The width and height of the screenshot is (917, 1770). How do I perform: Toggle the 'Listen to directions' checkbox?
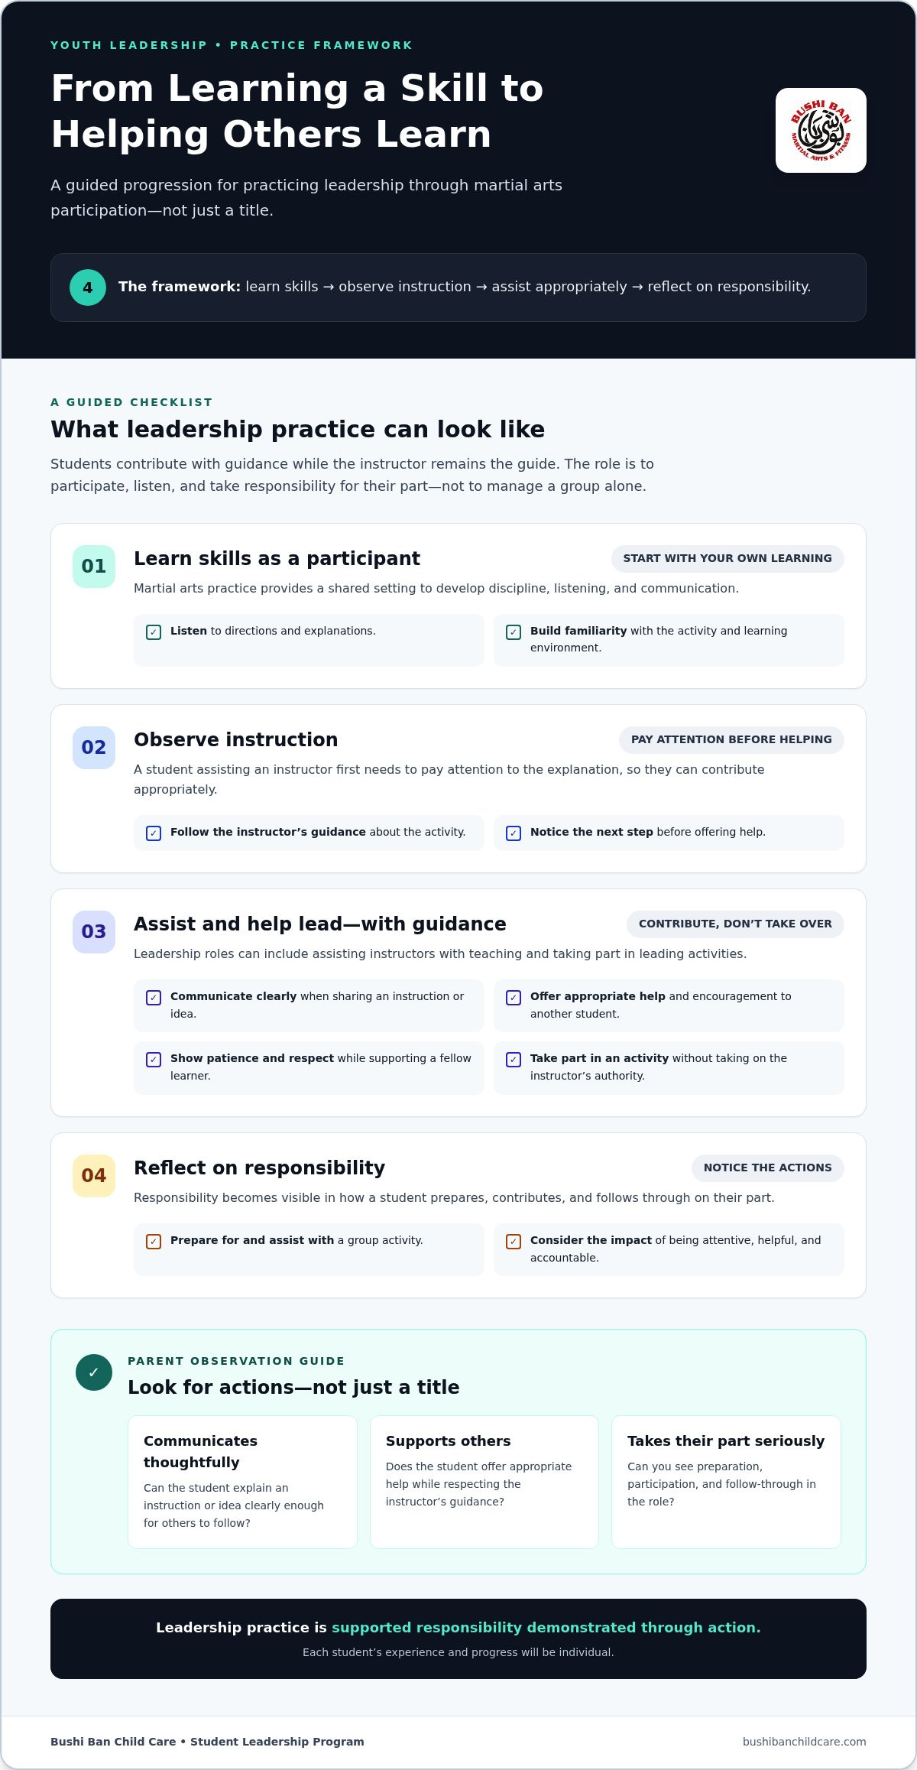pyautogui.click(x=154, y=632)
